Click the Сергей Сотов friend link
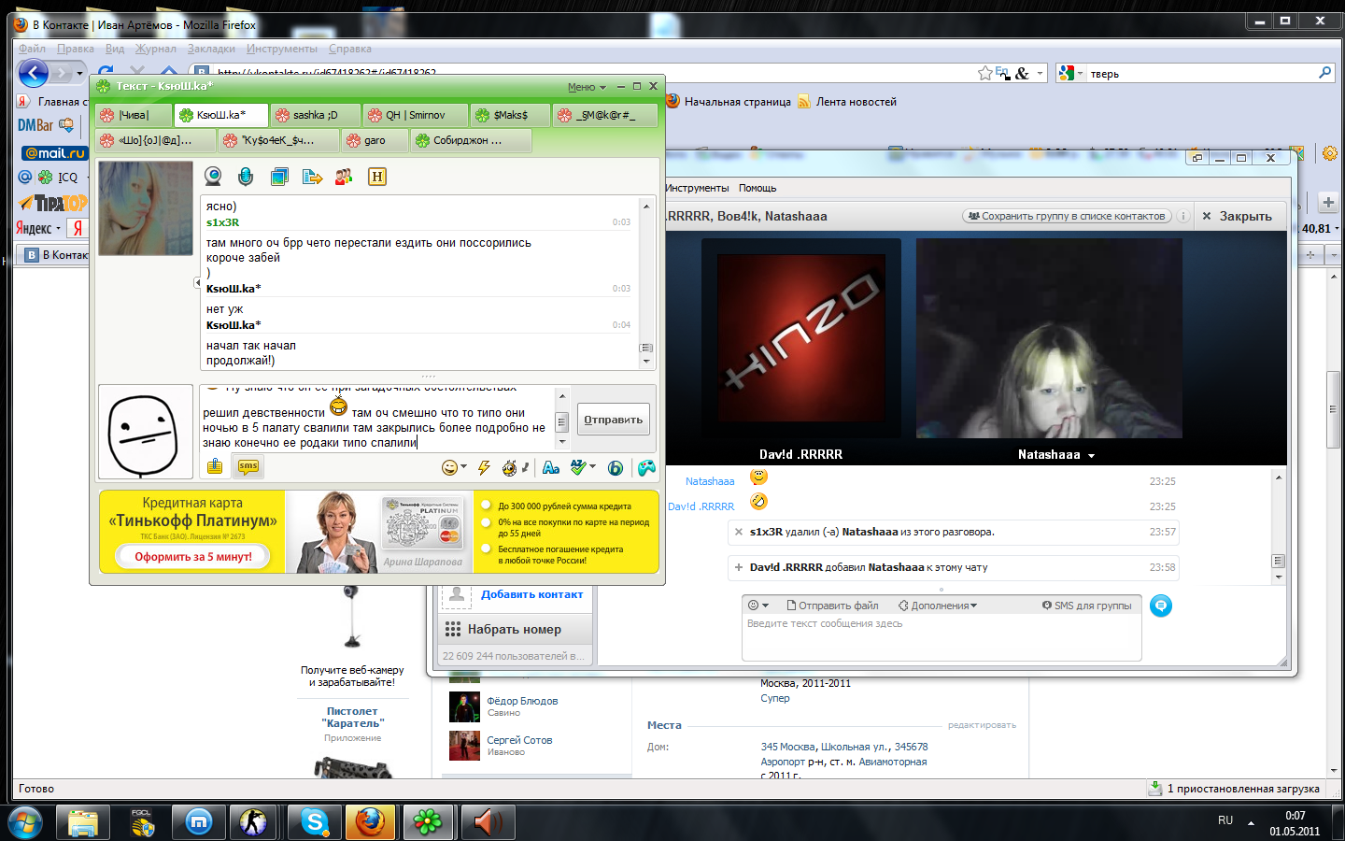The height and width of the screenshot is (841, 1345). [519, 740]
